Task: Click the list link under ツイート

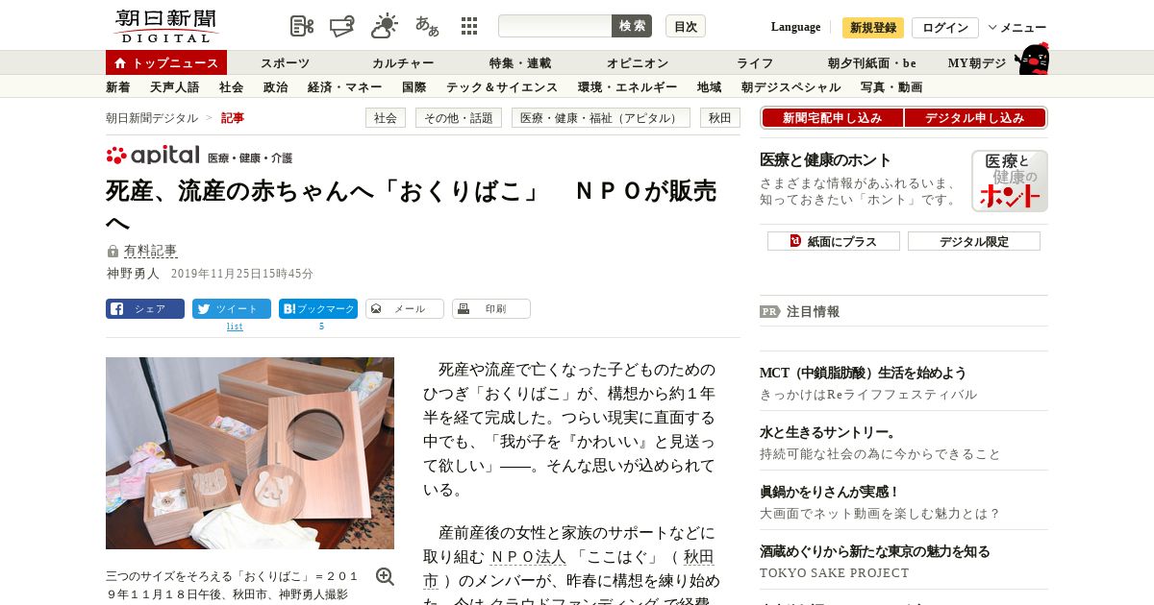Action: click(x=235, y=327)
